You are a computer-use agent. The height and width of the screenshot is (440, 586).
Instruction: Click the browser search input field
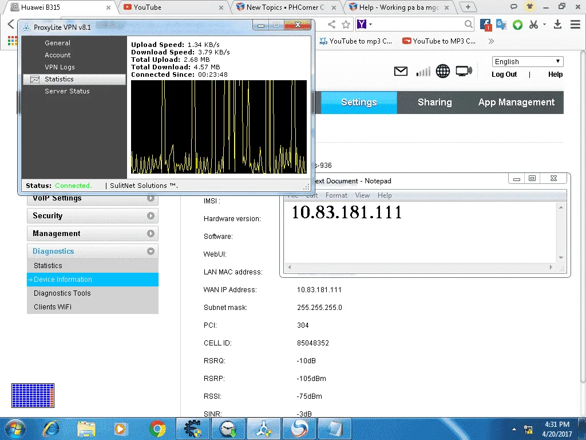pos(418,24)
